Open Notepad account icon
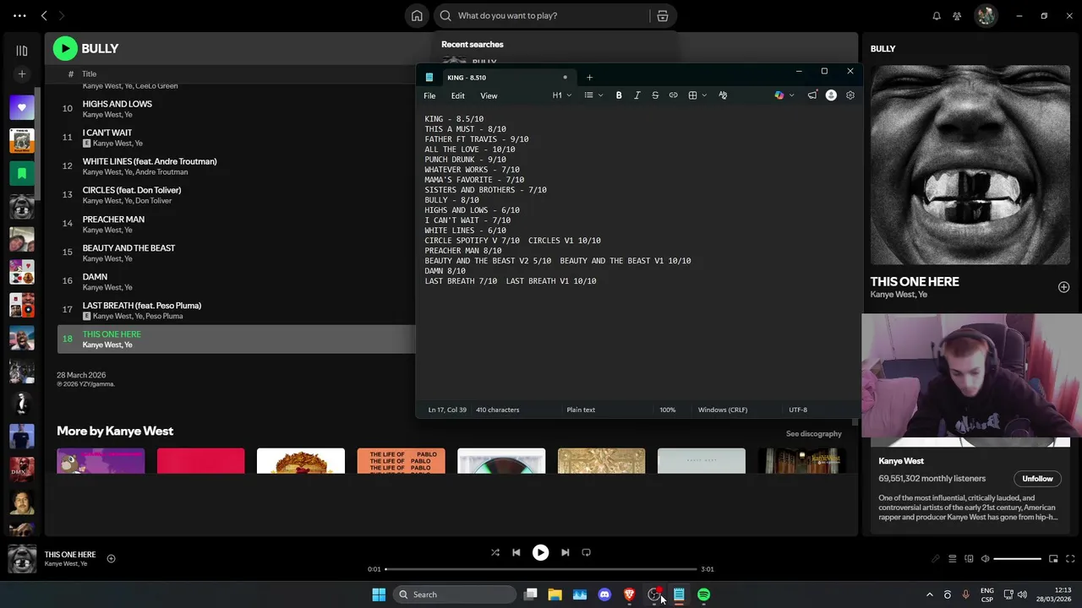This screenshot has height=608, width=1082. pos(831,95)
